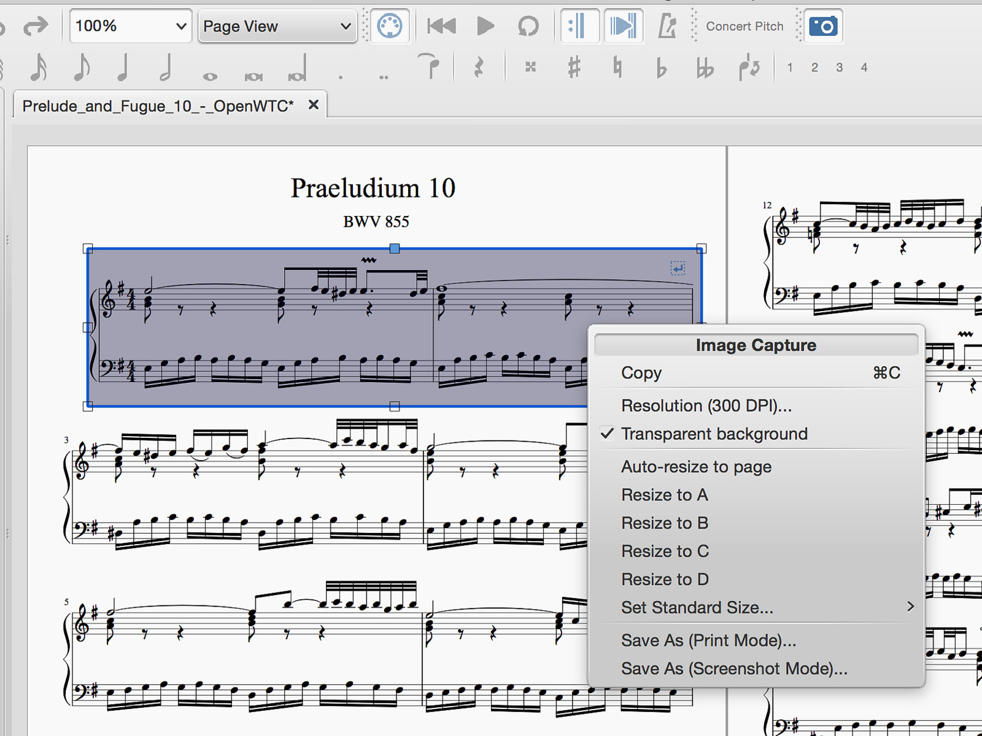Image resolution: width=982 pixels, height=736 pixels.
Task: Apply natural accidental
Action: 617,67
